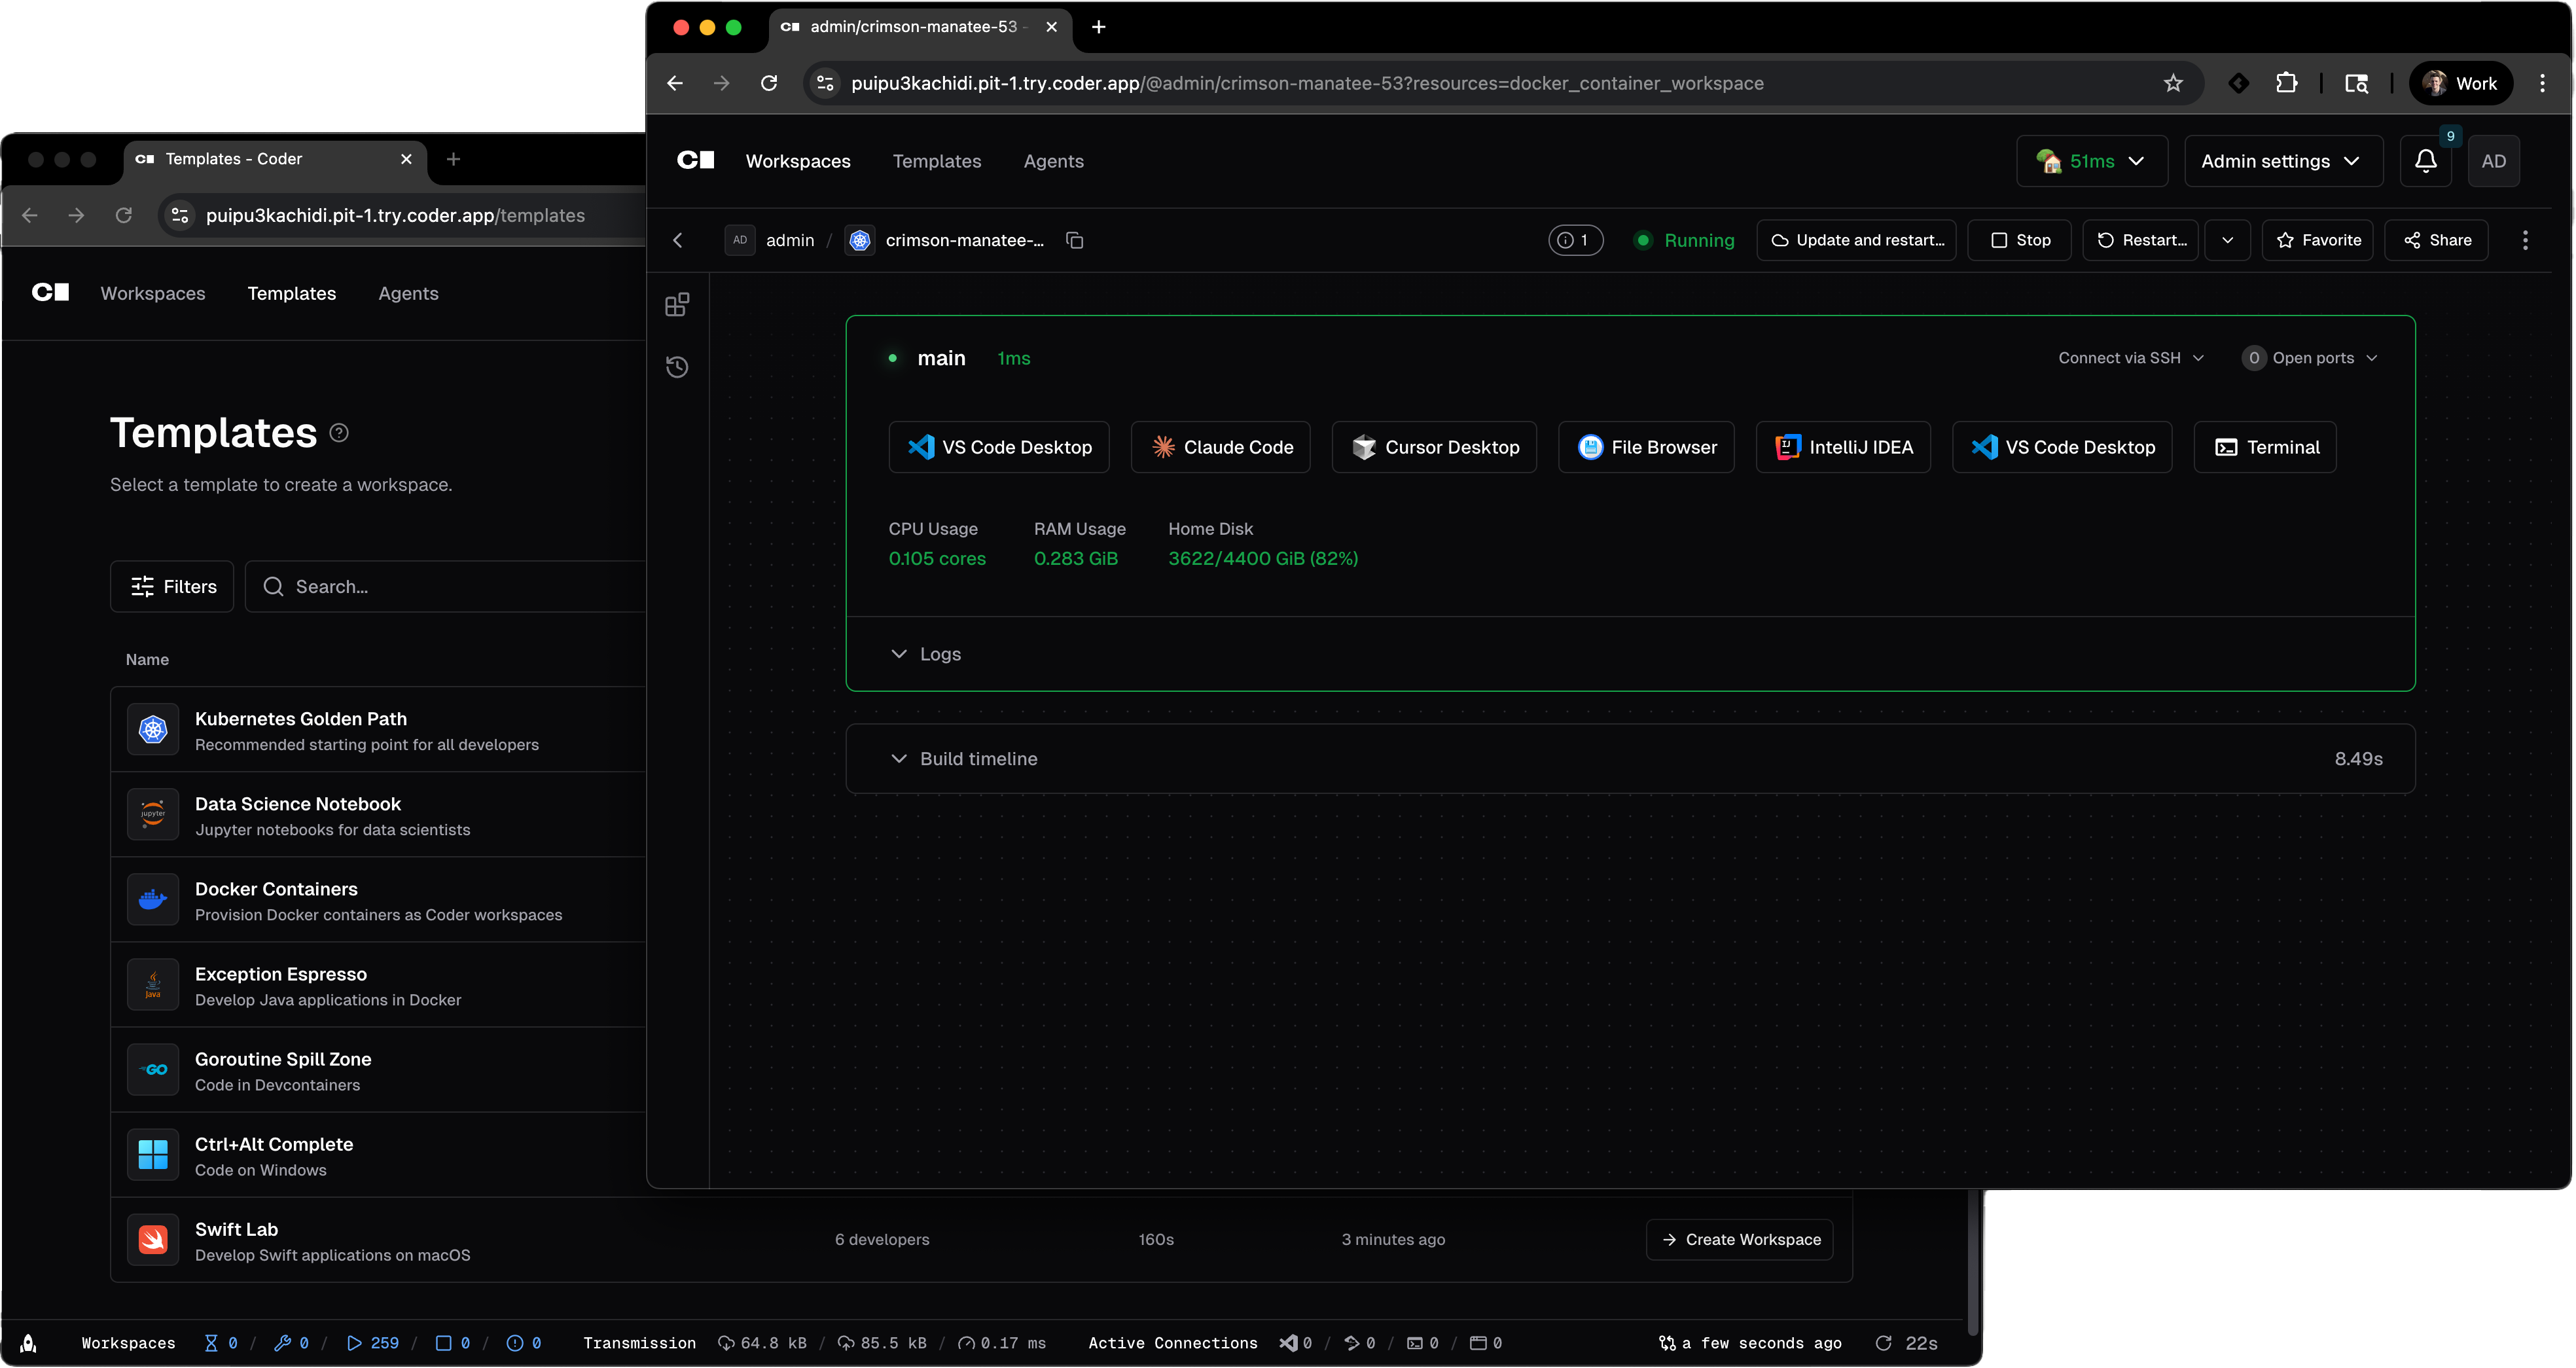Click Templates help question mark icon
Screen dimensions: 2576x1368
point(339,433)
